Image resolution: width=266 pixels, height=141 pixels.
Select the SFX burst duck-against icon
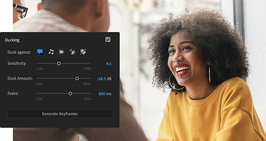61,52
